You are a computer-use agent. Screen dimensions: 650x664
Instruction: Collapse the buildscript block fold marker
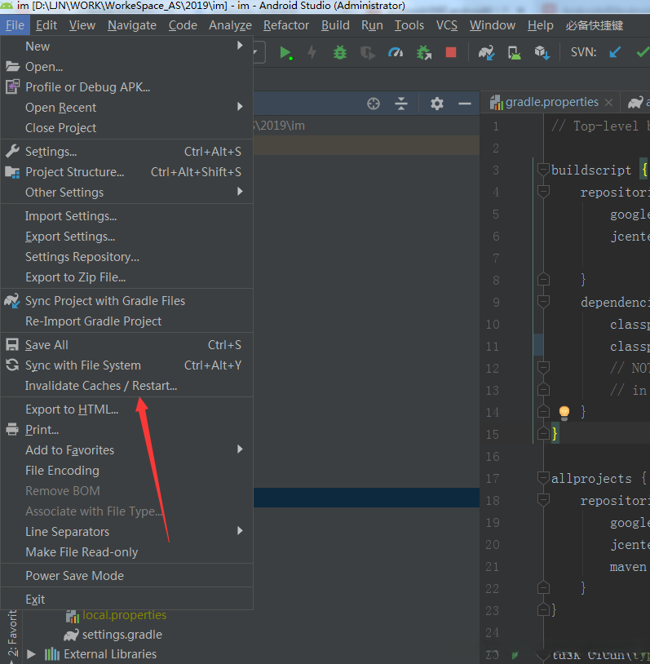coord(543,170)
